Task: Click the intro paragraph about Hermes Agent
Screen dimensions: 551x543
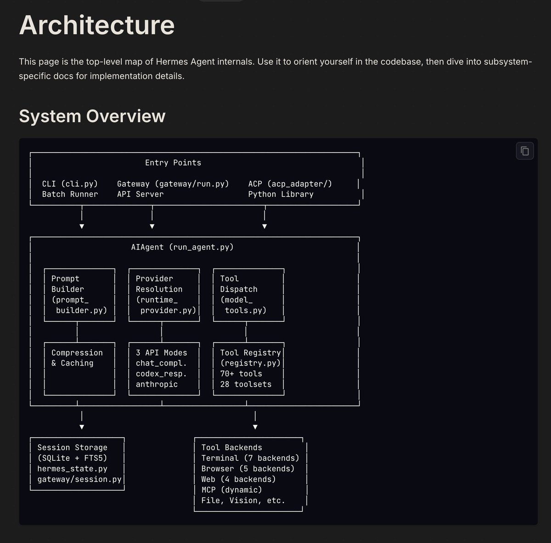Action: tap(275, 69)
